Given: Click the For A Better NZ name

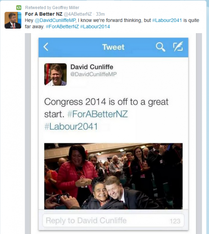Looking at the screenshot, I should tap(44, 14).
